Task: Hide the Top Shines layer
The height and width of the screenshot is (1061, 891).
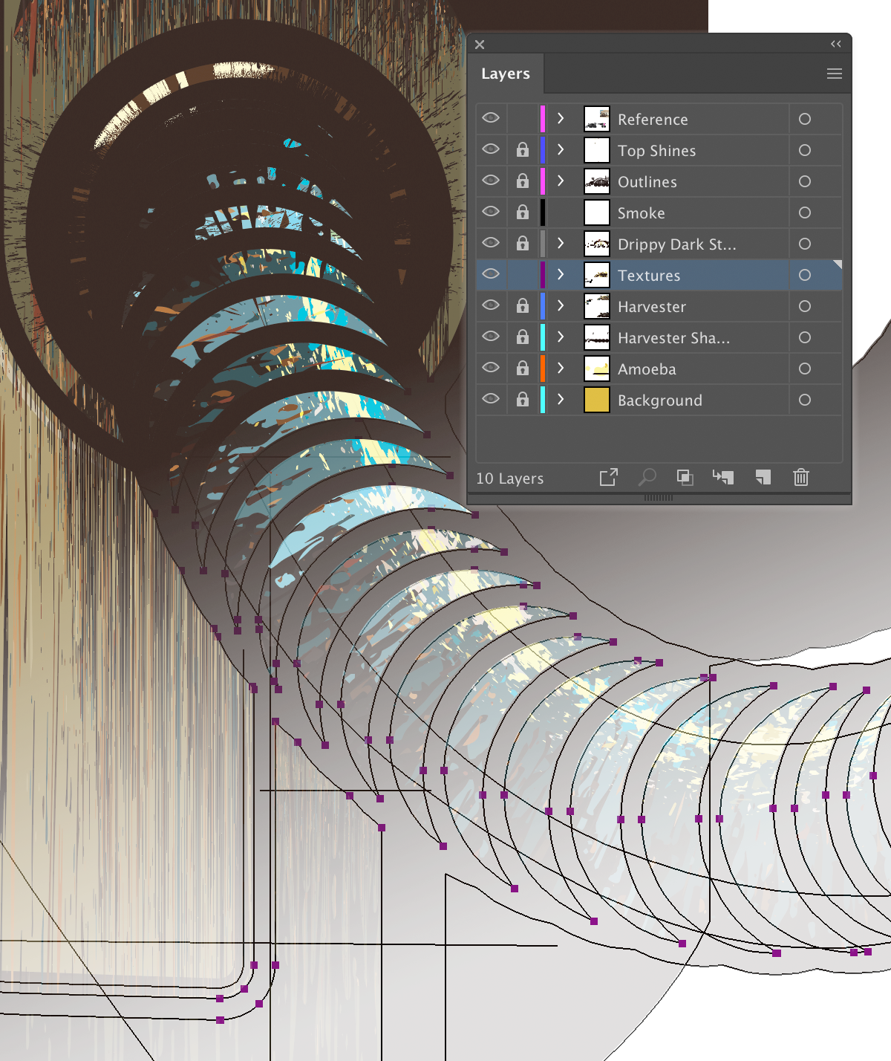Action: tap(491, 149)
